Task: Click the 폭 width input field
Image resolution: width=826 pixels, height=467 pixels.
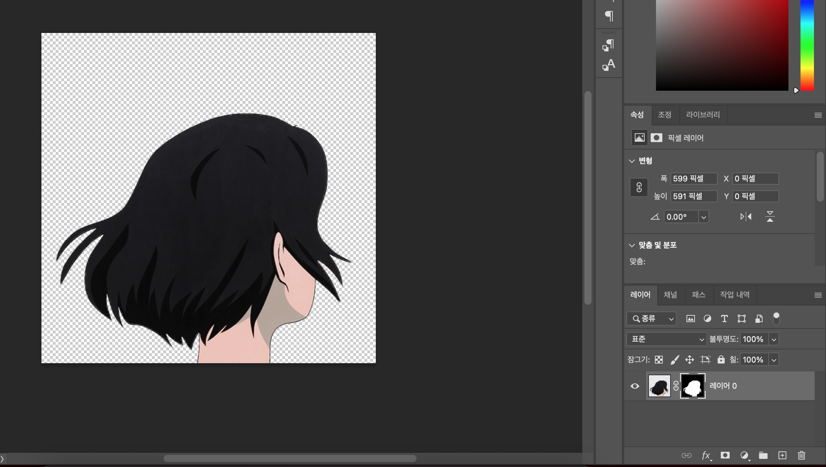Action: point(694,179)
